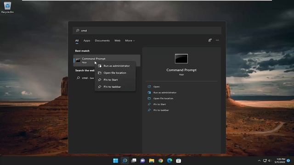
Task: Click the volume speaker tray icon
Action: 270,160
